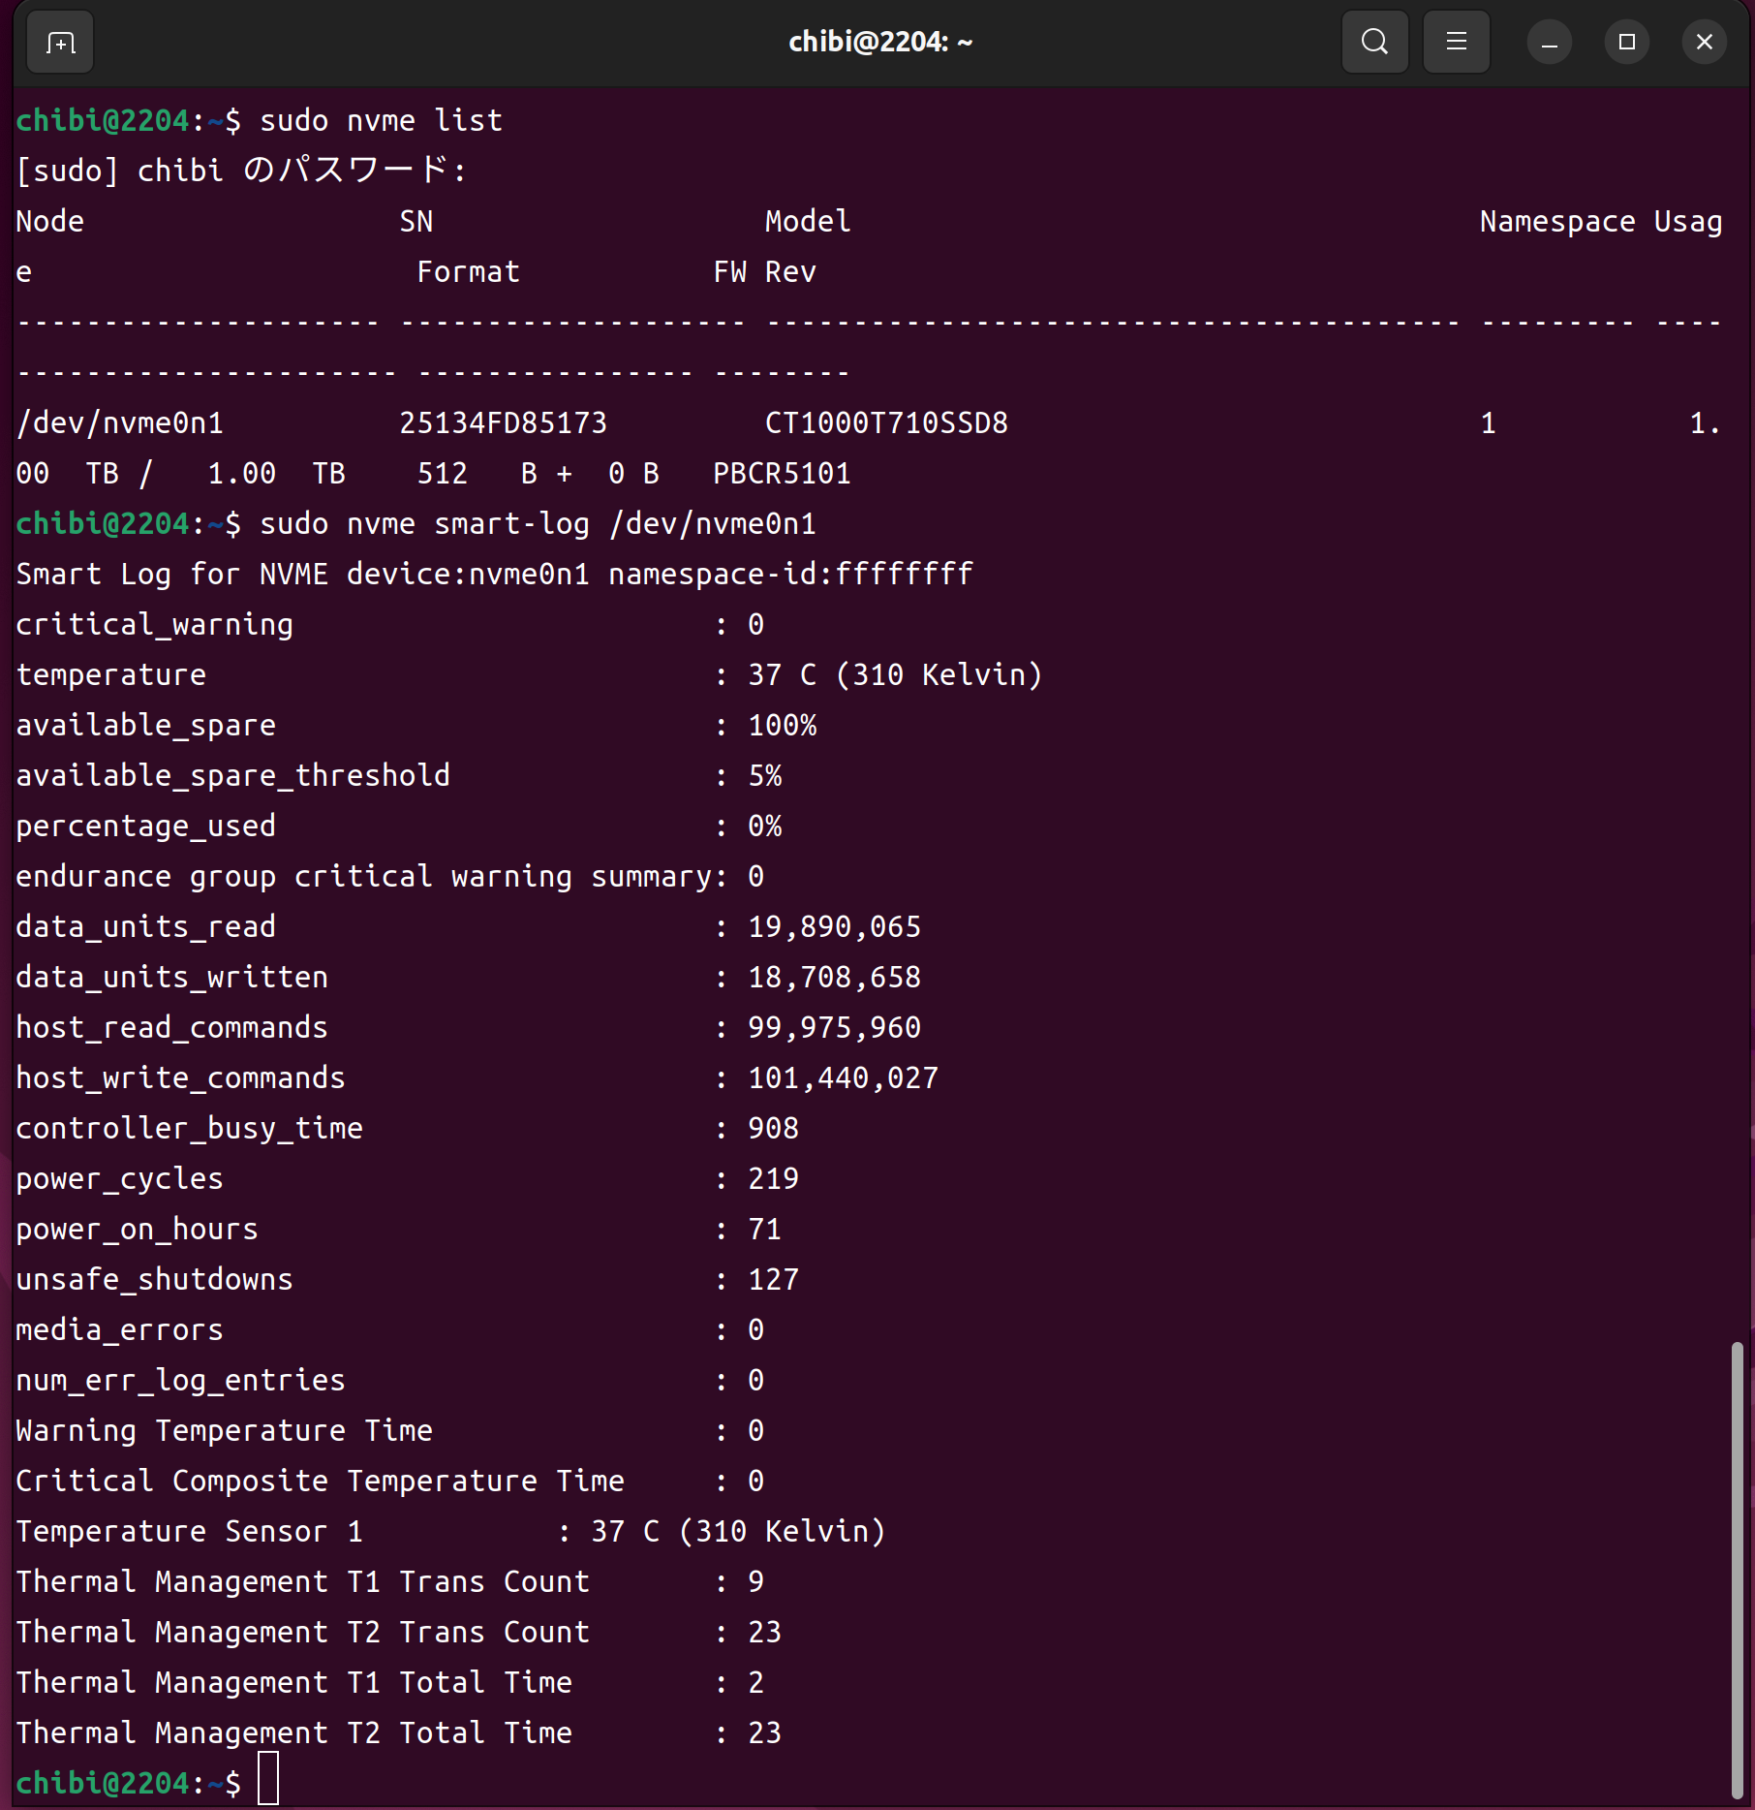Image resolution: width=1755 pixels, height=1810 pixels.
Task: Click the Temperature Sensor 1 line
Action: click(450, 1532)
